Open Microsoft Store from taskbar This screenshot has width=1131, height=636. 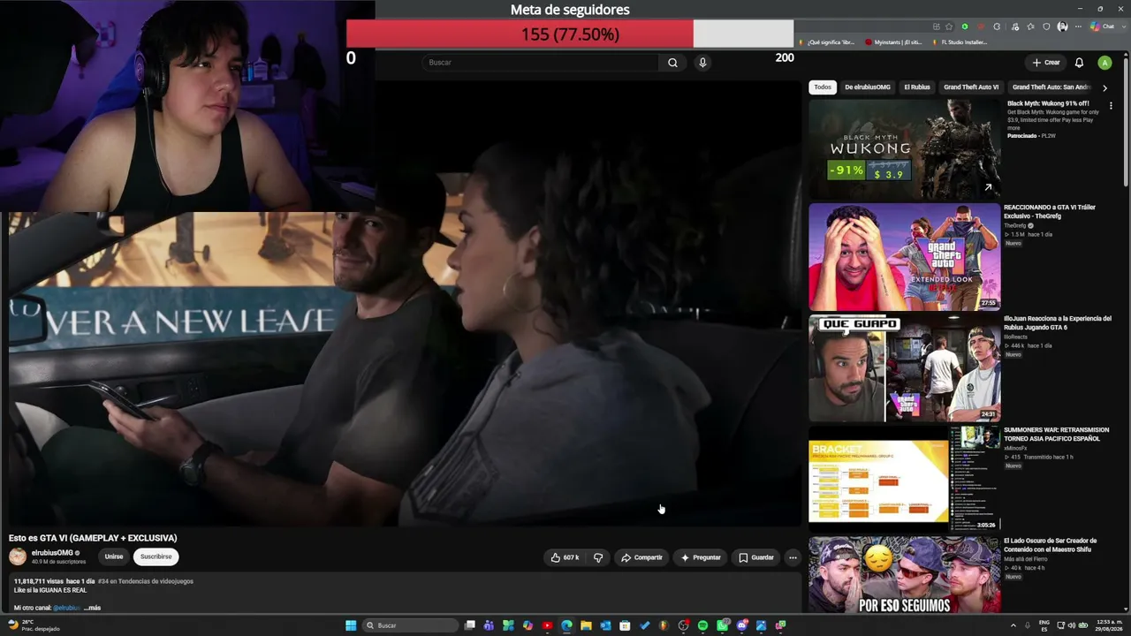pos(625,625)
